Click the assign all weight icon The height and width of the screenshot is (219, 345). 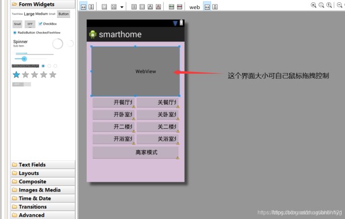(142, 7)
